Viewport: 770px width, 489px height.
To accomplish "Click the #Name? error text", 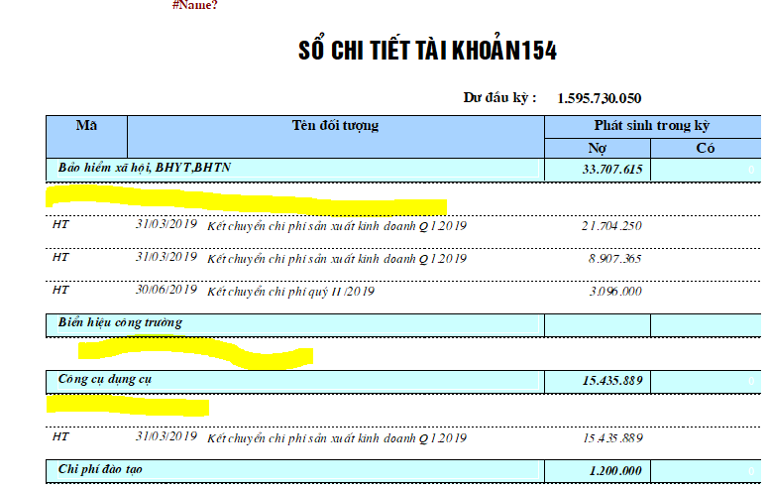I will point(195,5).
